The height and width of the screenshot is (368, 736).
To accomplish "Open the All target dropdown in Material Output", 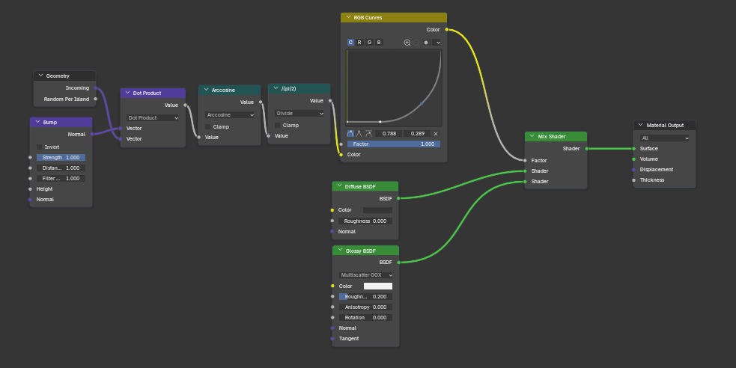I will (665, 138).
